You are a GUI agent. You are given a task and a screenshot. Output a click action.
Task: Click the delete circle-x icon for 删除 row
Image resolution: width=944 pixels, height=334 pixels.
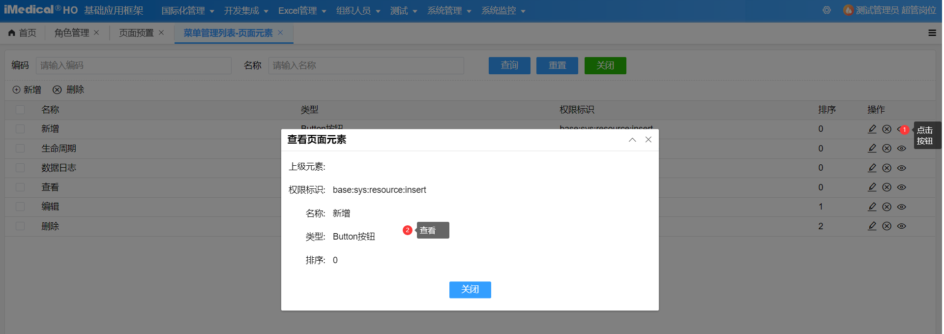coord(887,226)
